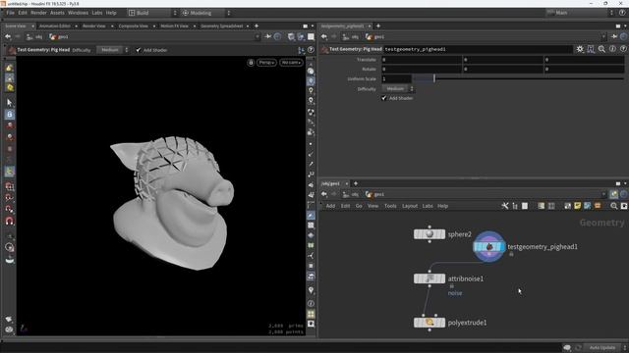This screenshot has height=353, width=629.
Task: Select the attribnoise1 node
Action: tap(429, 278)
